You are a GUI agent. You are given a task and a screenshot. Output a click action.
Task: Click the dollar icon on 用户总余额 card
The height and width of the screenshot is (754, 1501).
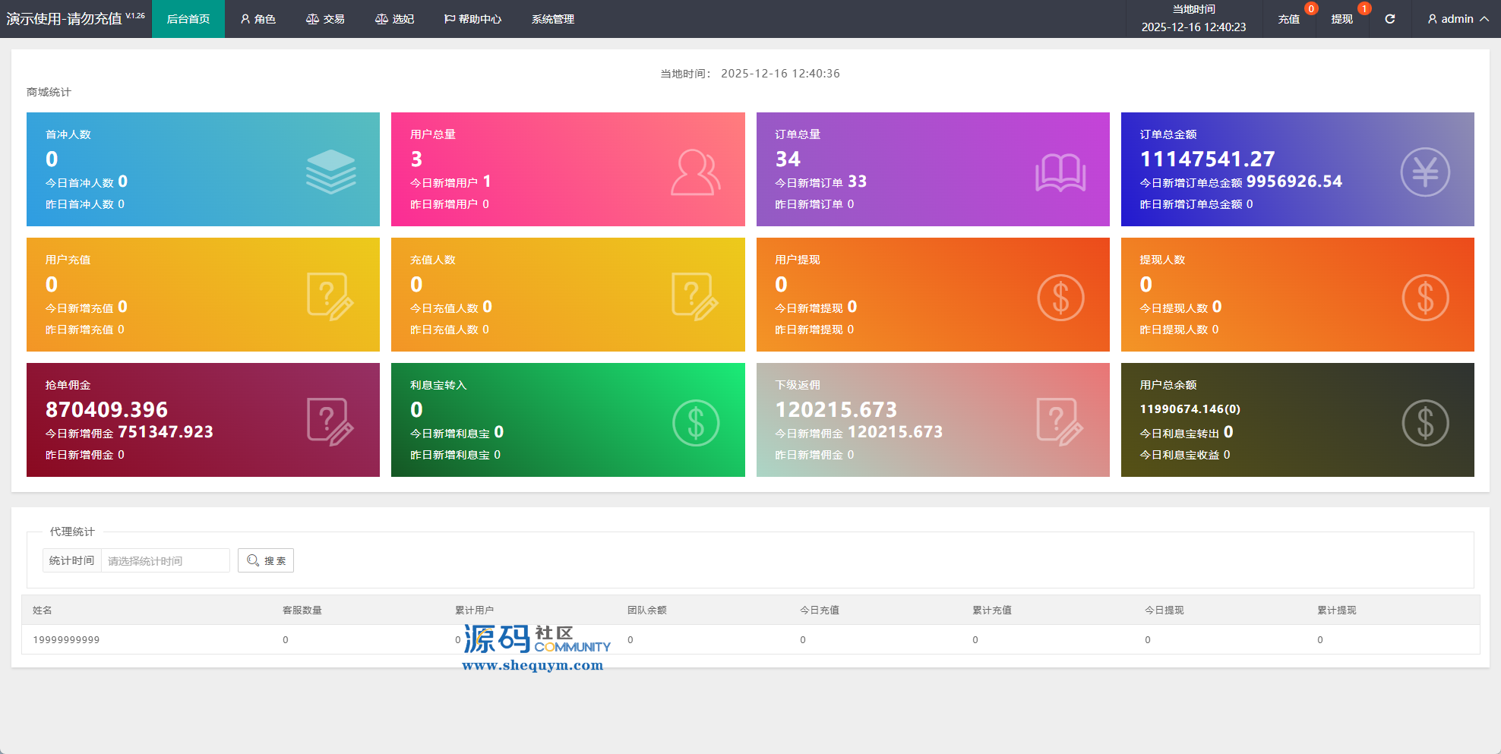(1425, 423)
